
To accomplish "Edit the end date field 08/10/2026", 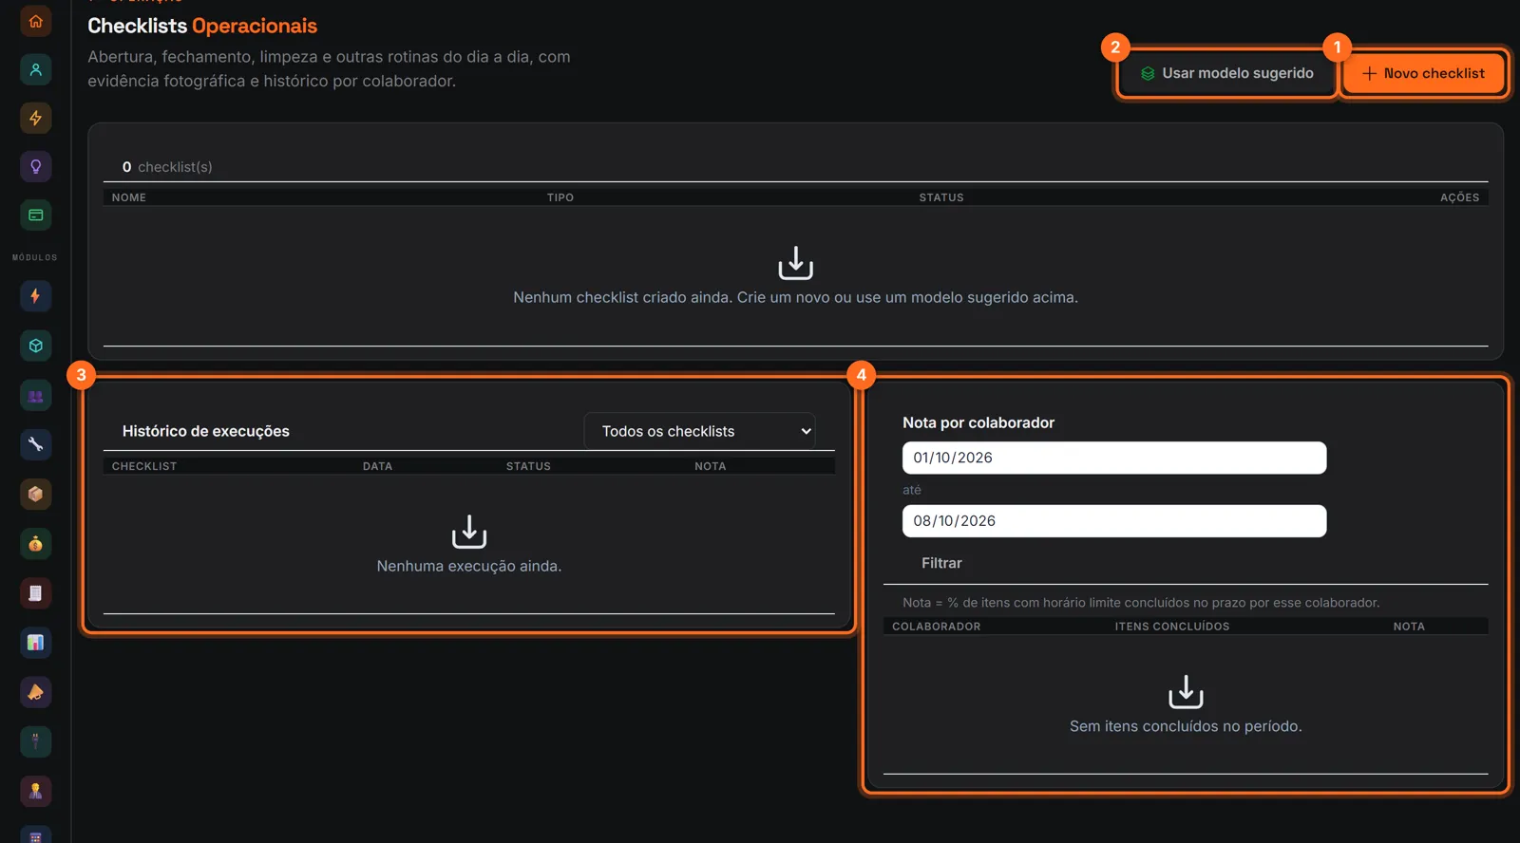I will click(1114, 521).
